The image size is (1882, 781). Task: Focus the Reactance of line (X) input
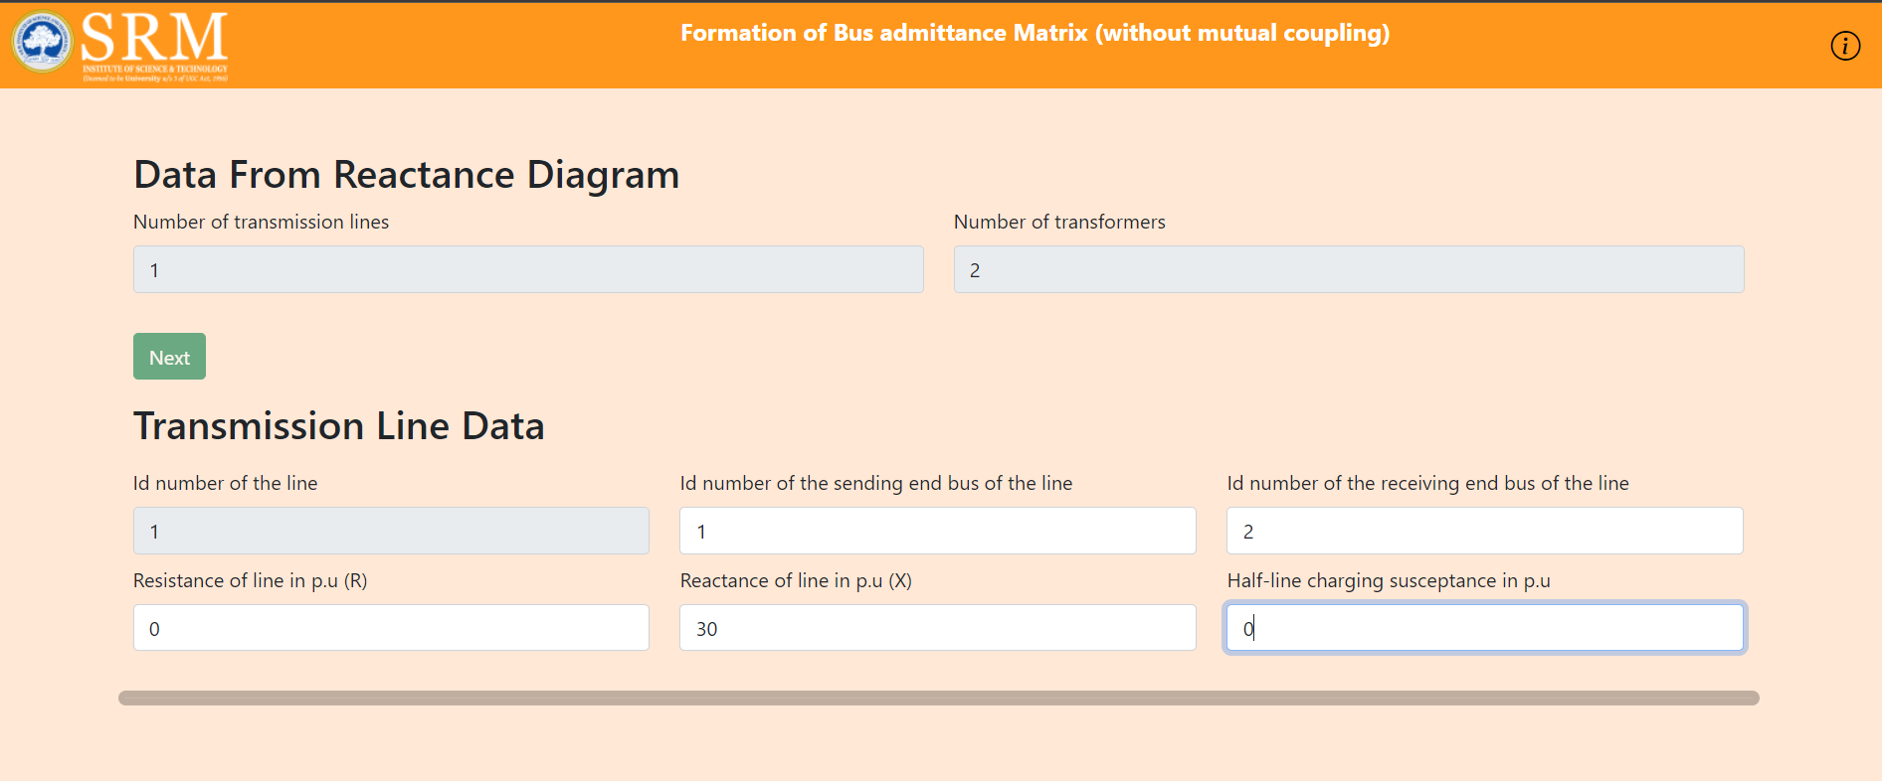(x=938, y=628)
